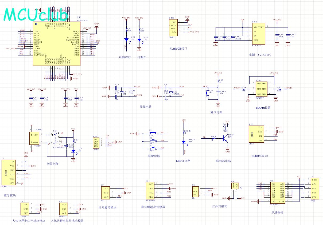The height and width of the screenshot is (225, 323).
Task: Click the S_K1 reset key symbol
Action: (x=207, y=93)
